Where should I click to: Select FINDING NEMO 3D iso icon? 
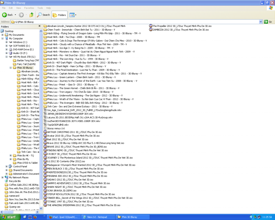(x=45, y=150)
